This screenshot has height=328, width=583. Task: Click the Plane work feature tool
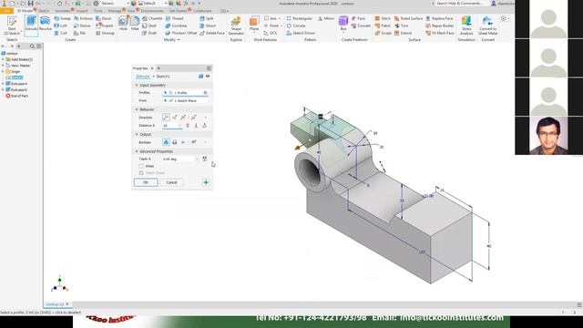254,24
